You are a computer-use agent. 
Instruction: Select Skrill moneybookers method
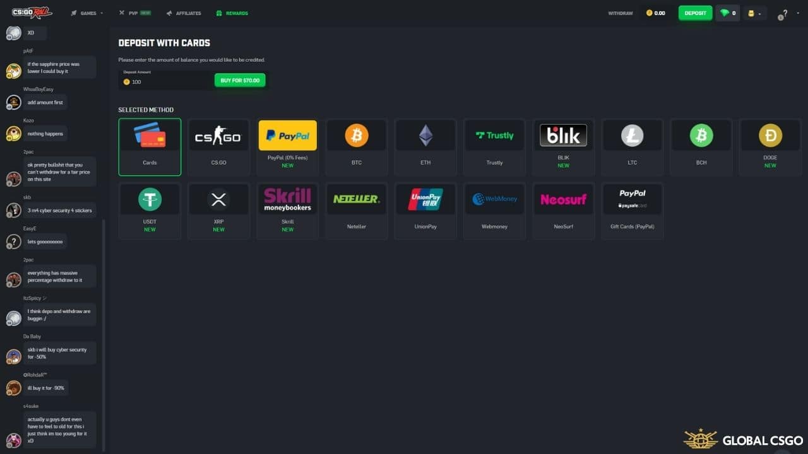pyautogui.click(x=288, y=211)
